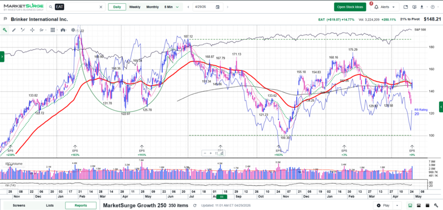Image resolution: width=443 pixels, height=210 pixels.
Task: Open the Lists tab
Action: [x=50, y=206]
